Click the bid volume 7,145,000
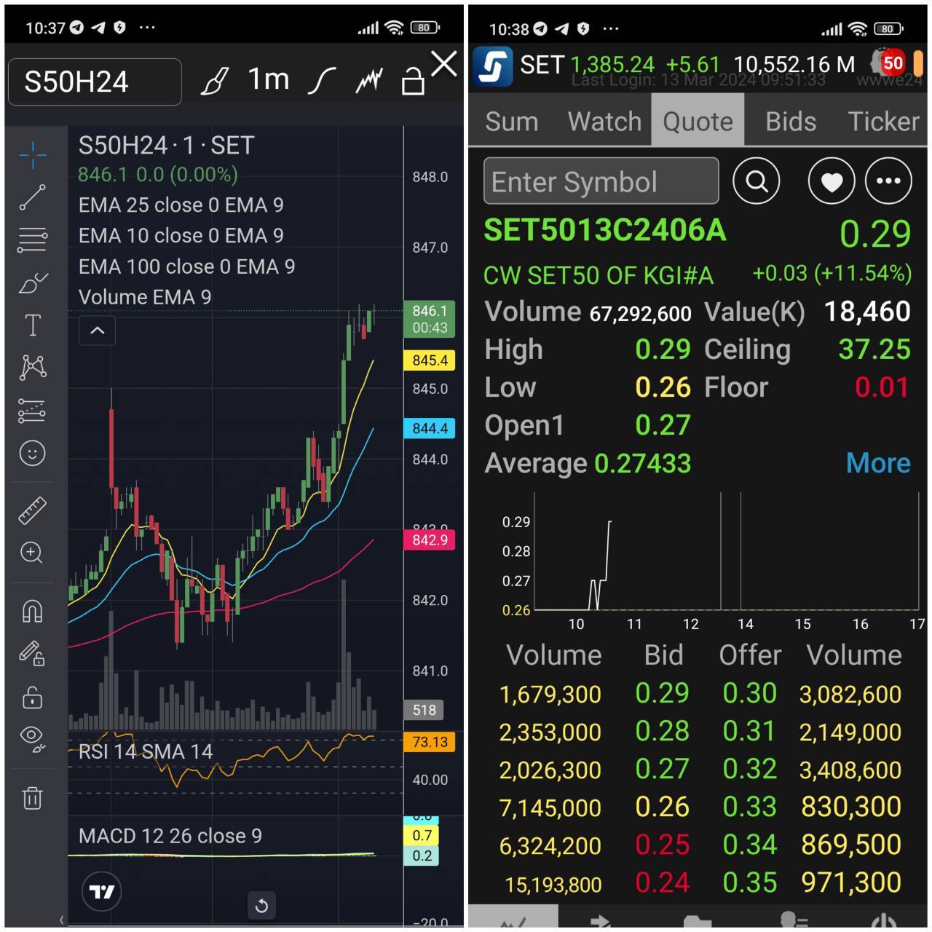 (x=550, y=807)
